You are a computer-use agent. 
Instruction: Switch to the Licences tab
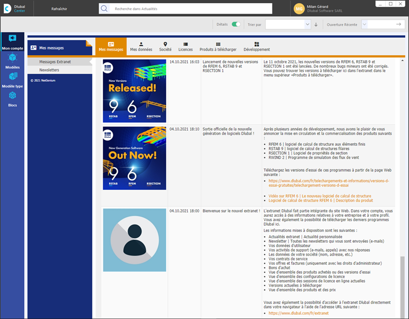click(186, 46)
